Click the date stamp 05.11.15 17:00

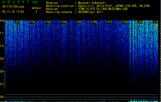point(13,12)
